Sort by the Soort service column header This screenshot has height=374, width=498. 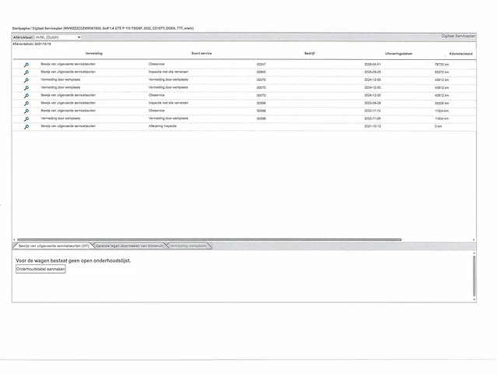coord(202,54)
